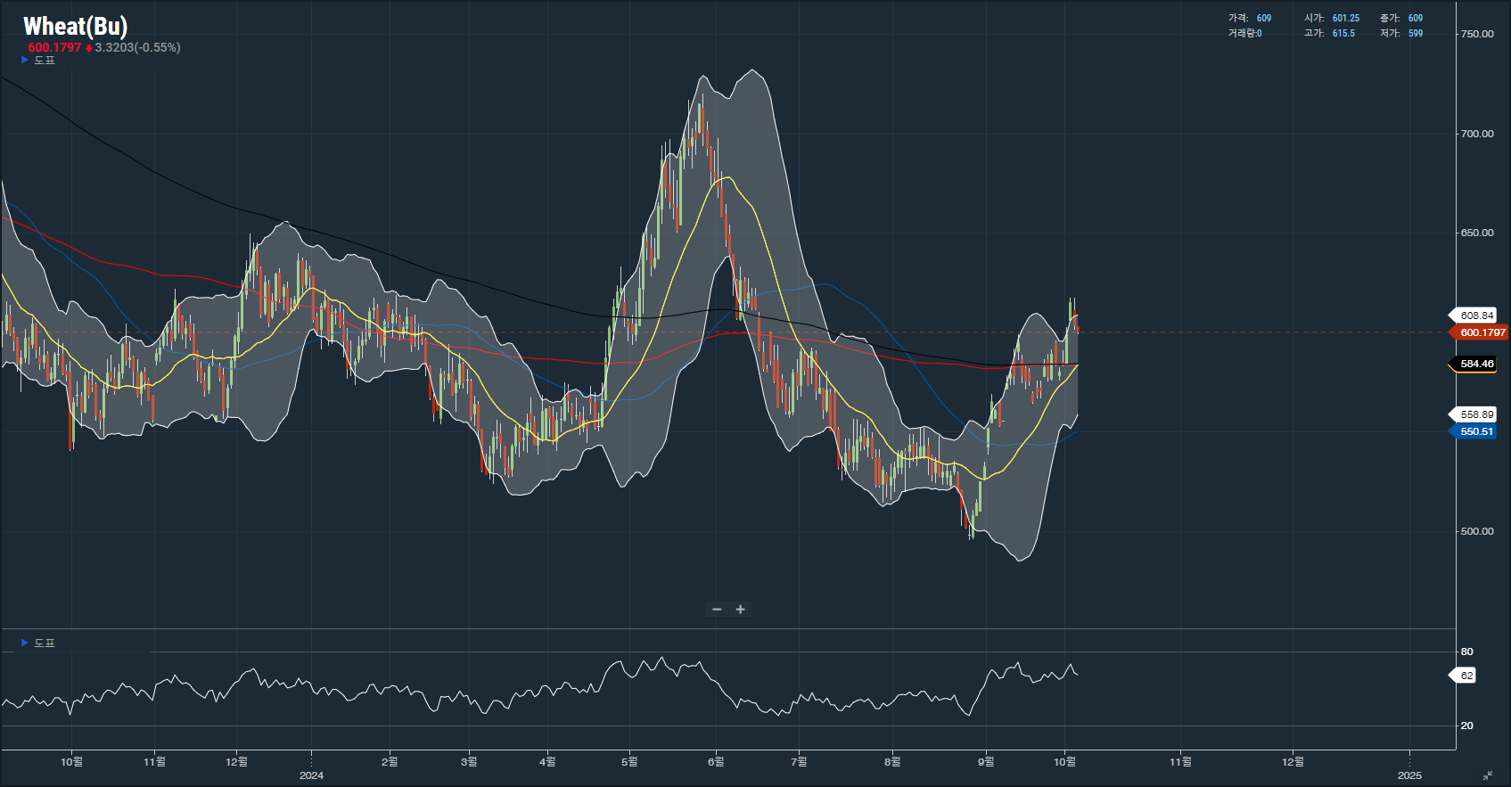
Task: Click the 500.00 level on price axis
Action: pyautogui.click(x=1476, y=531)
